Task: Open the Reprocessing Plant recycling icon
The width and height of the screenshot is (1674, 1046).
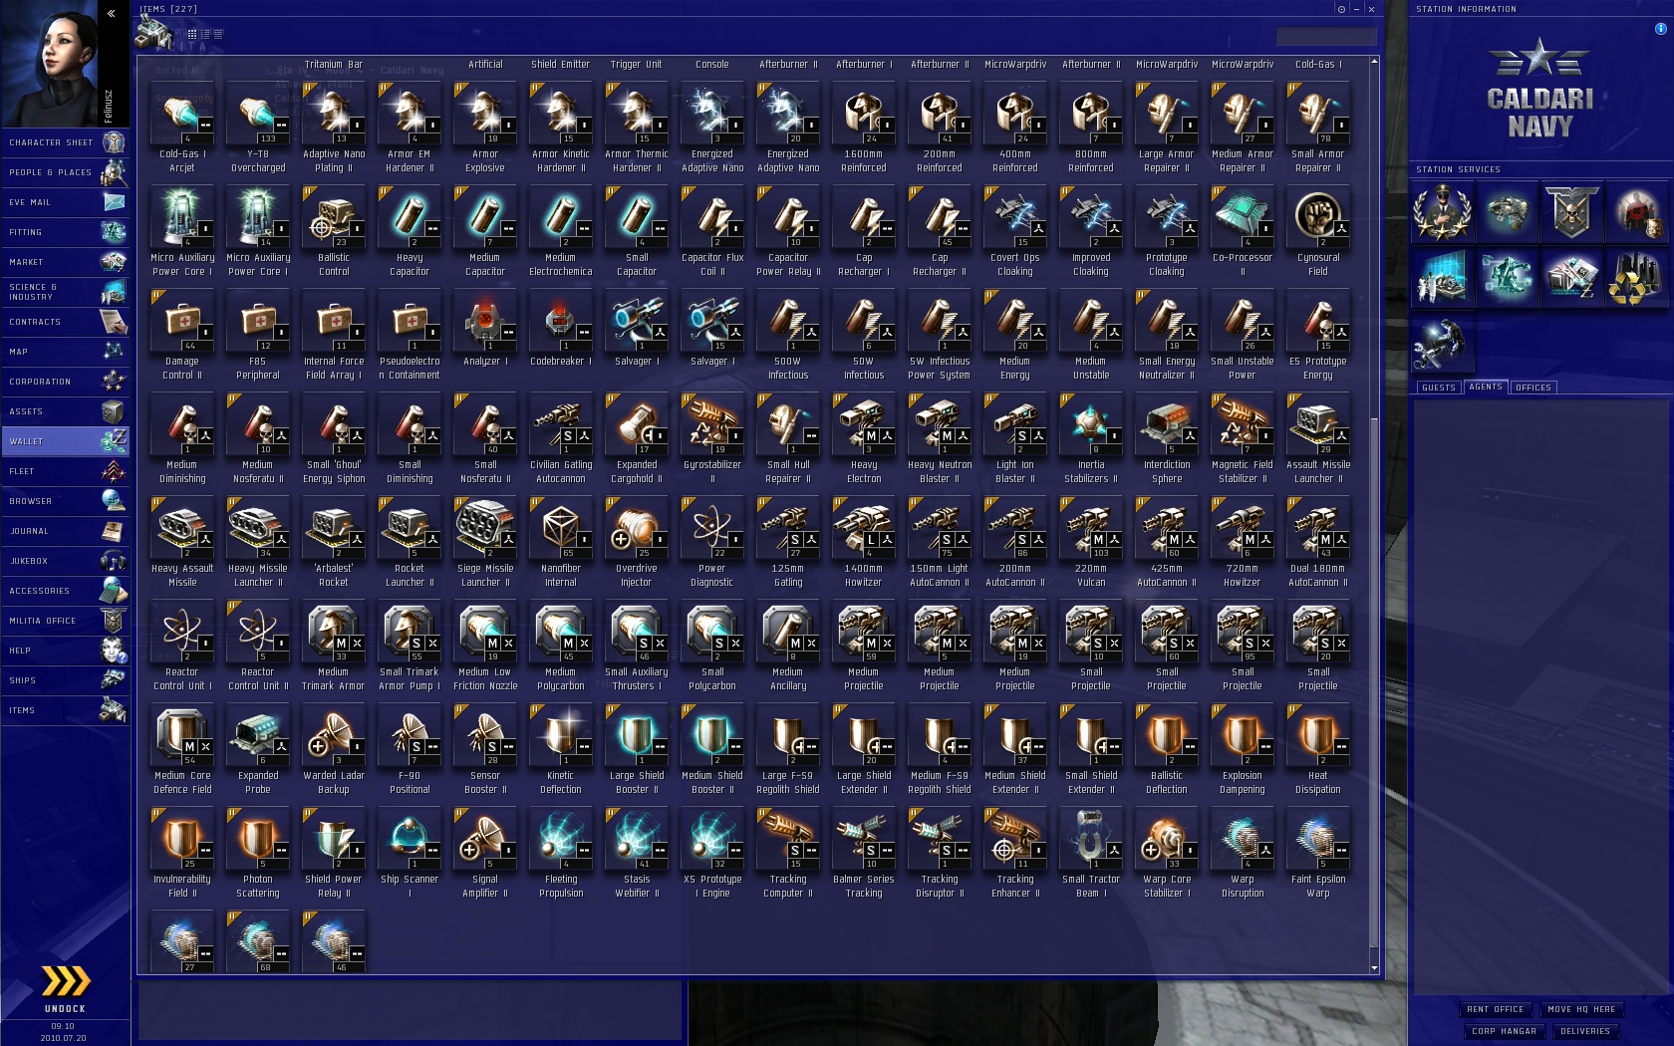Action: (x=1636, y=277)
